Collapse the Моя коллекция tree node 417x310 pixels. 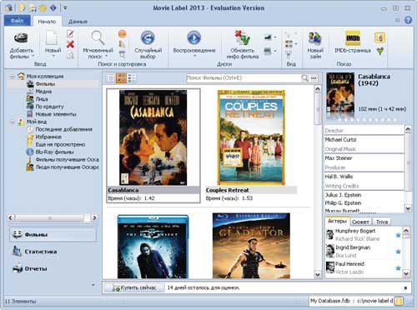[13, 76]
